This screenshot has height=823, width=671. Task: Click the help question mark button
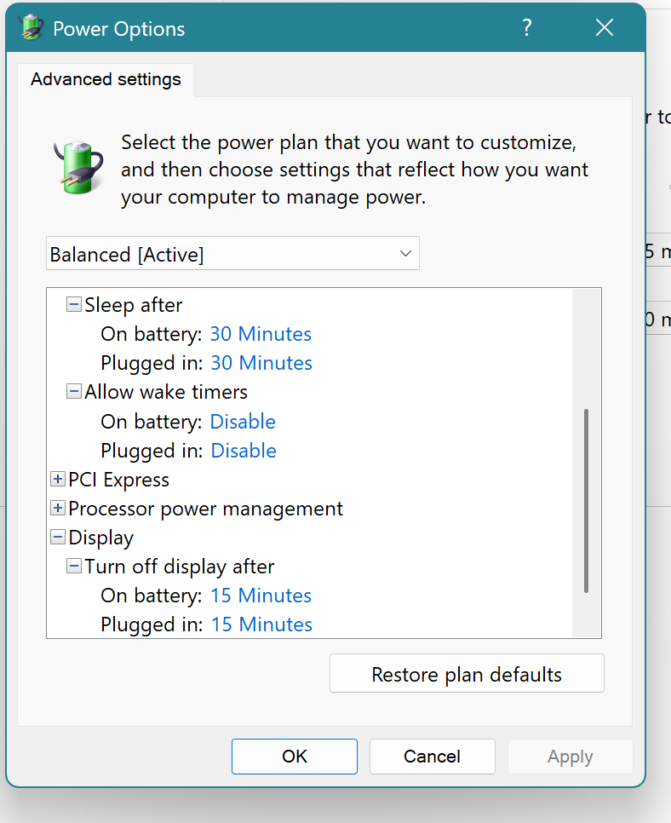pyautogui.click(x=527, y=27)
